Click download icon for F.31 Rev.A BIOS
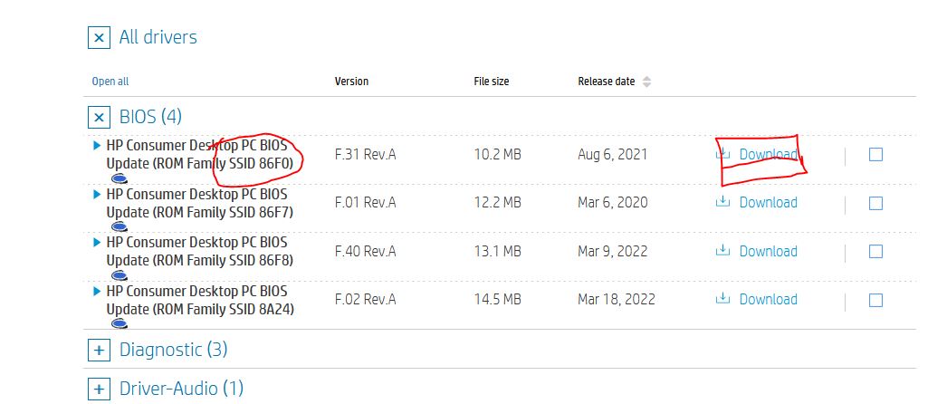The width and height of the screenshot is (947, 404). [722, 154]
